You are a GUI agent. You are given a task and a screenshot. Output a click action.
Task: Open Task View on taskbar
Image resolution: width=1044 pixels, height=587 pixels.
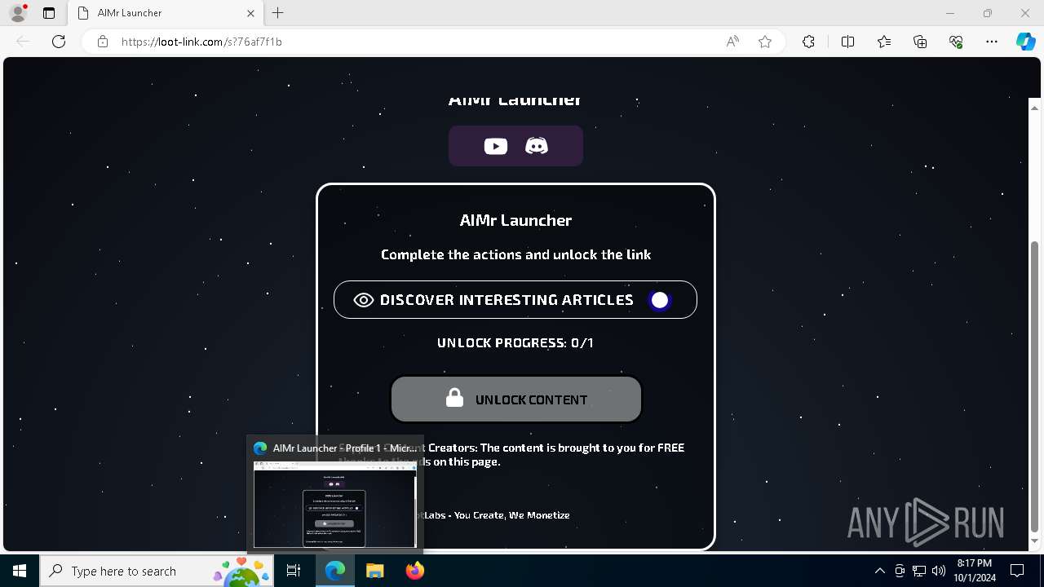[x=294, y=571]
